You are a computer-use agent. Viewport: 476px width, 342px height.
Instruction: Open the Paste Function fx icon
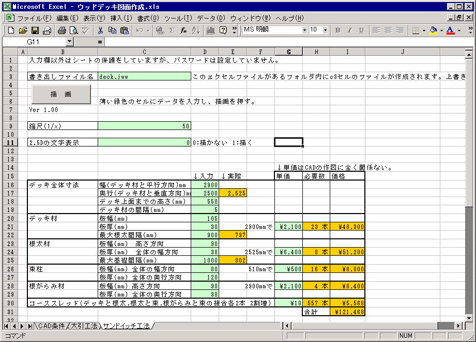click(x=183, y=30)
